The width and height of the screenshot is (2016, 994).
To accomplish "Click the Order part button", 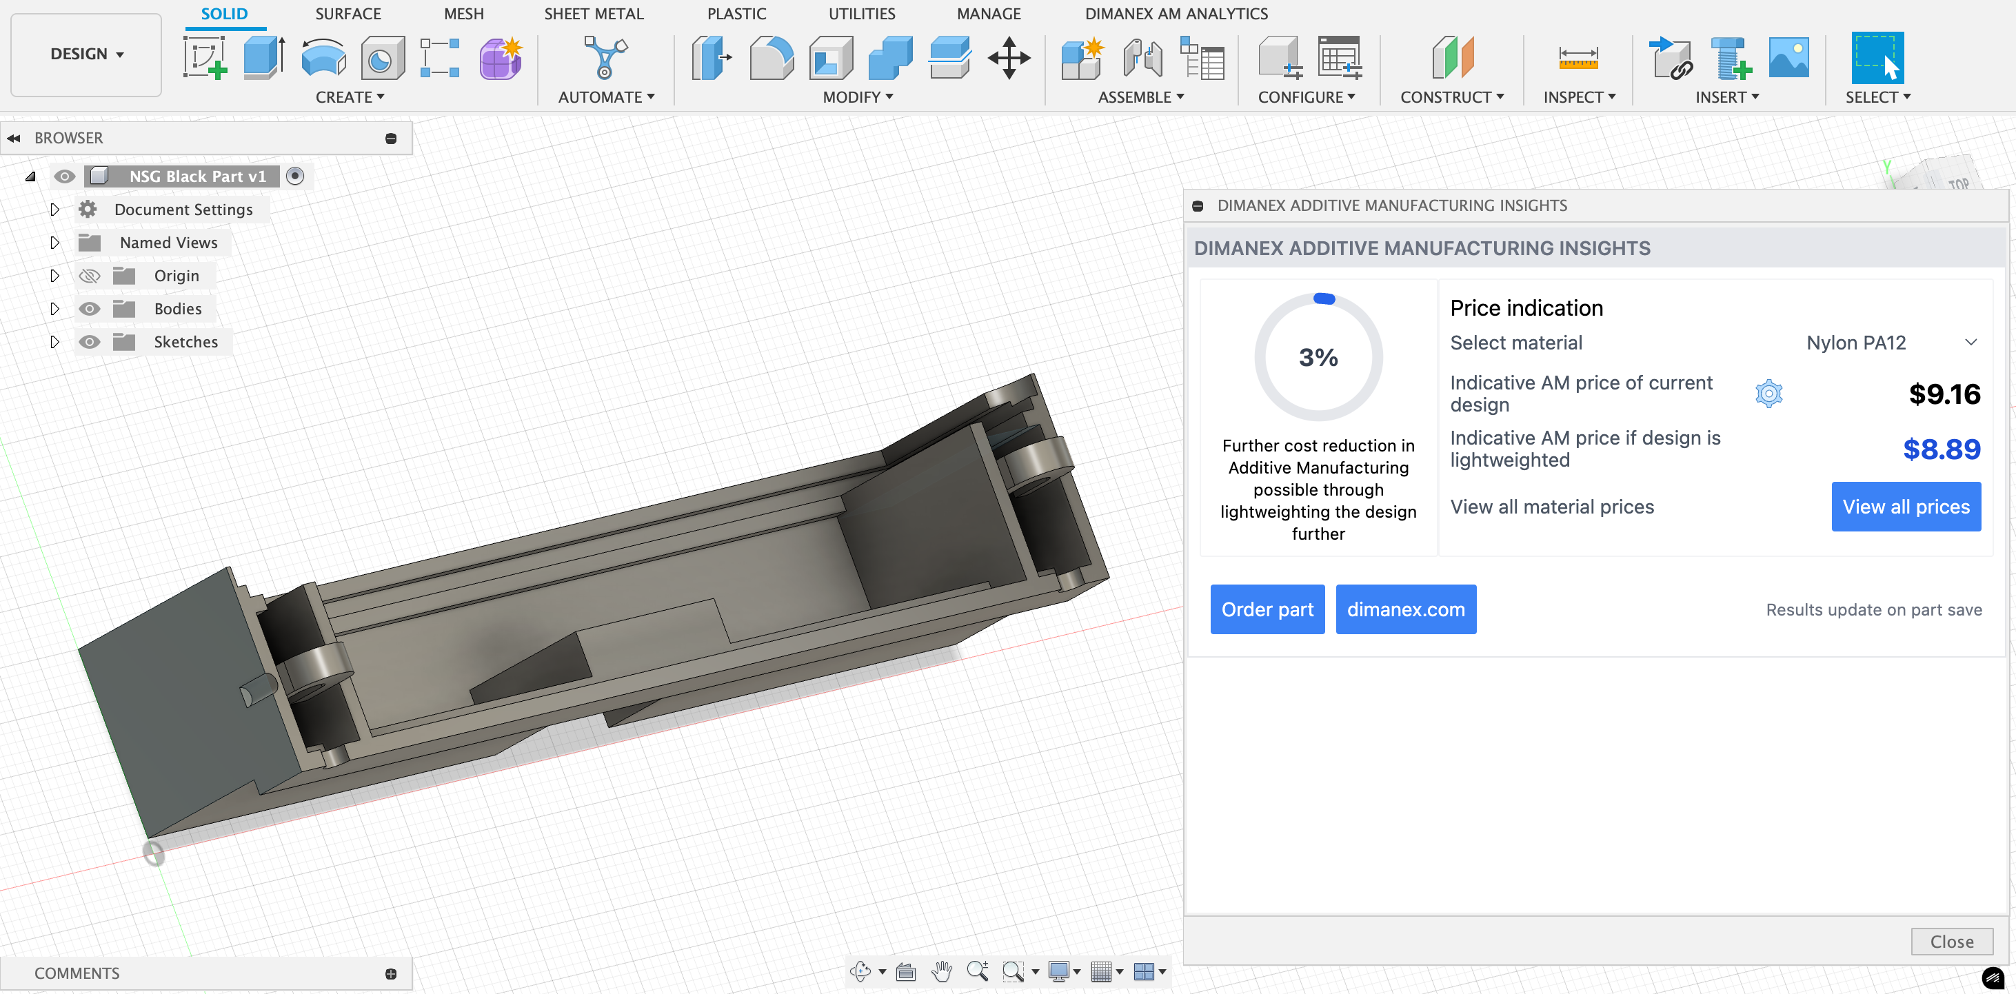I will [x=1267, y=609].
